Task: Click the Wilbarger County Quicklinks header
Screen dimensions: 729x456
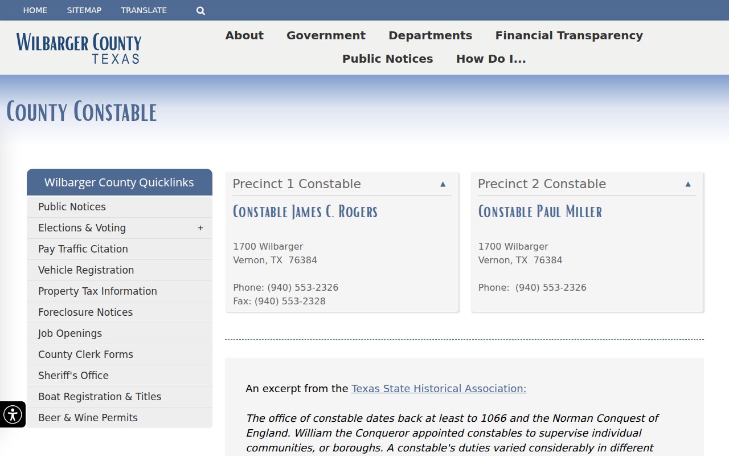Action: pos(120,182)
